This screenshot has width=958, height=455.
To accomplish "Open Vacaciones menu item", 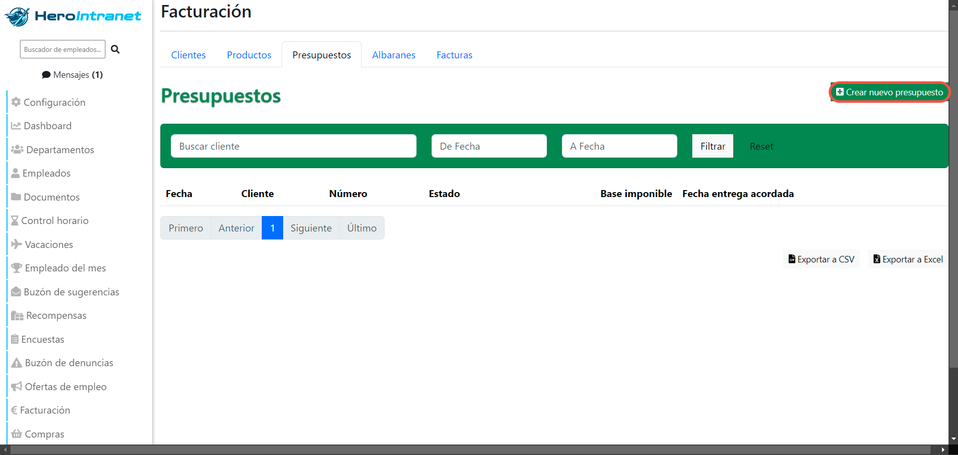I will [49, 244].
